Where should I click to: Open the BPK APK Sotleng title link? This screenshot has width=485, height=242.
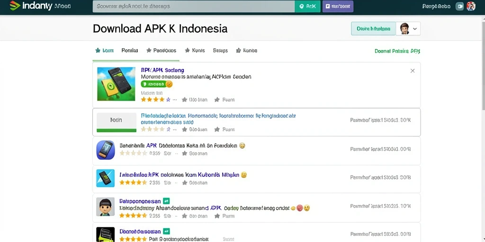click(162, 70)
